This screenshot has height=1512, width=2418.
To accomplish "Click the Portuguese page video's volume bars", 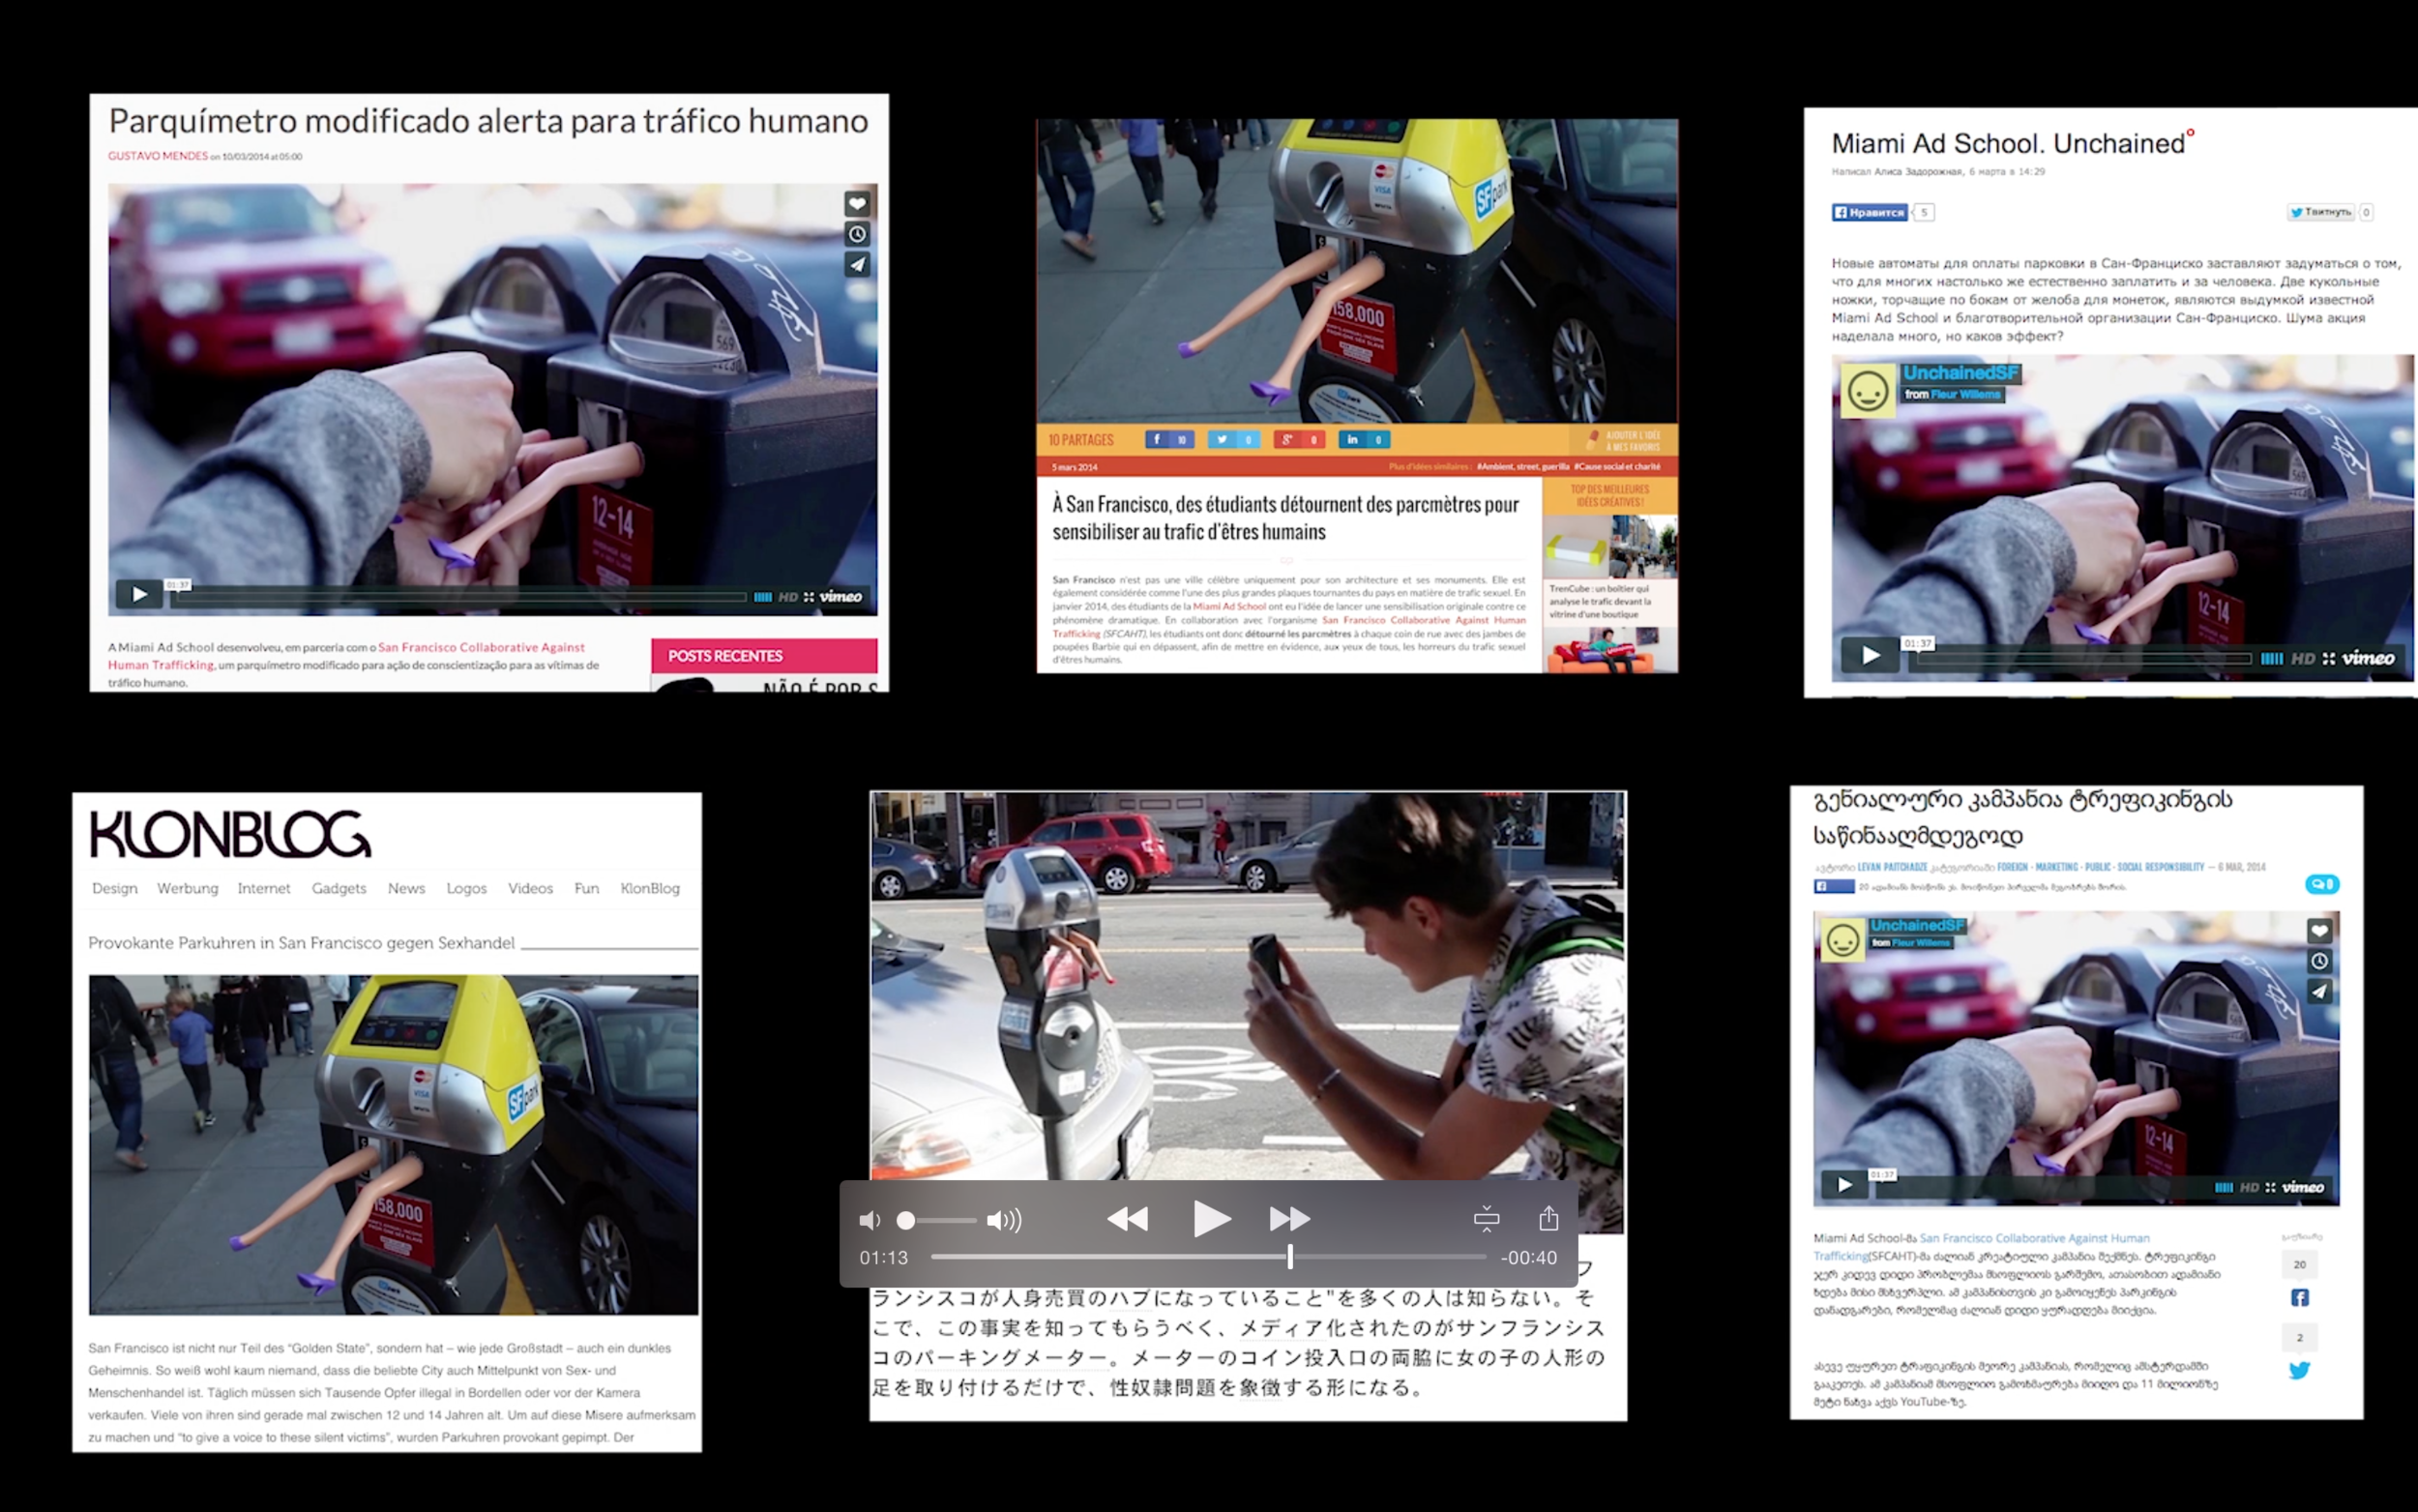I will coord(763,597).
